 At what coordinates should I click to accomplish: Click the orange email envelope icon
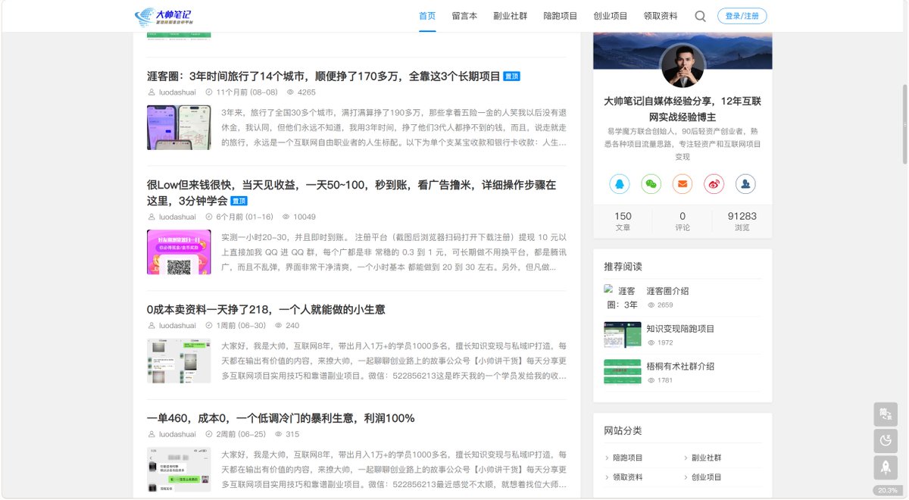[x=683, y=183]
